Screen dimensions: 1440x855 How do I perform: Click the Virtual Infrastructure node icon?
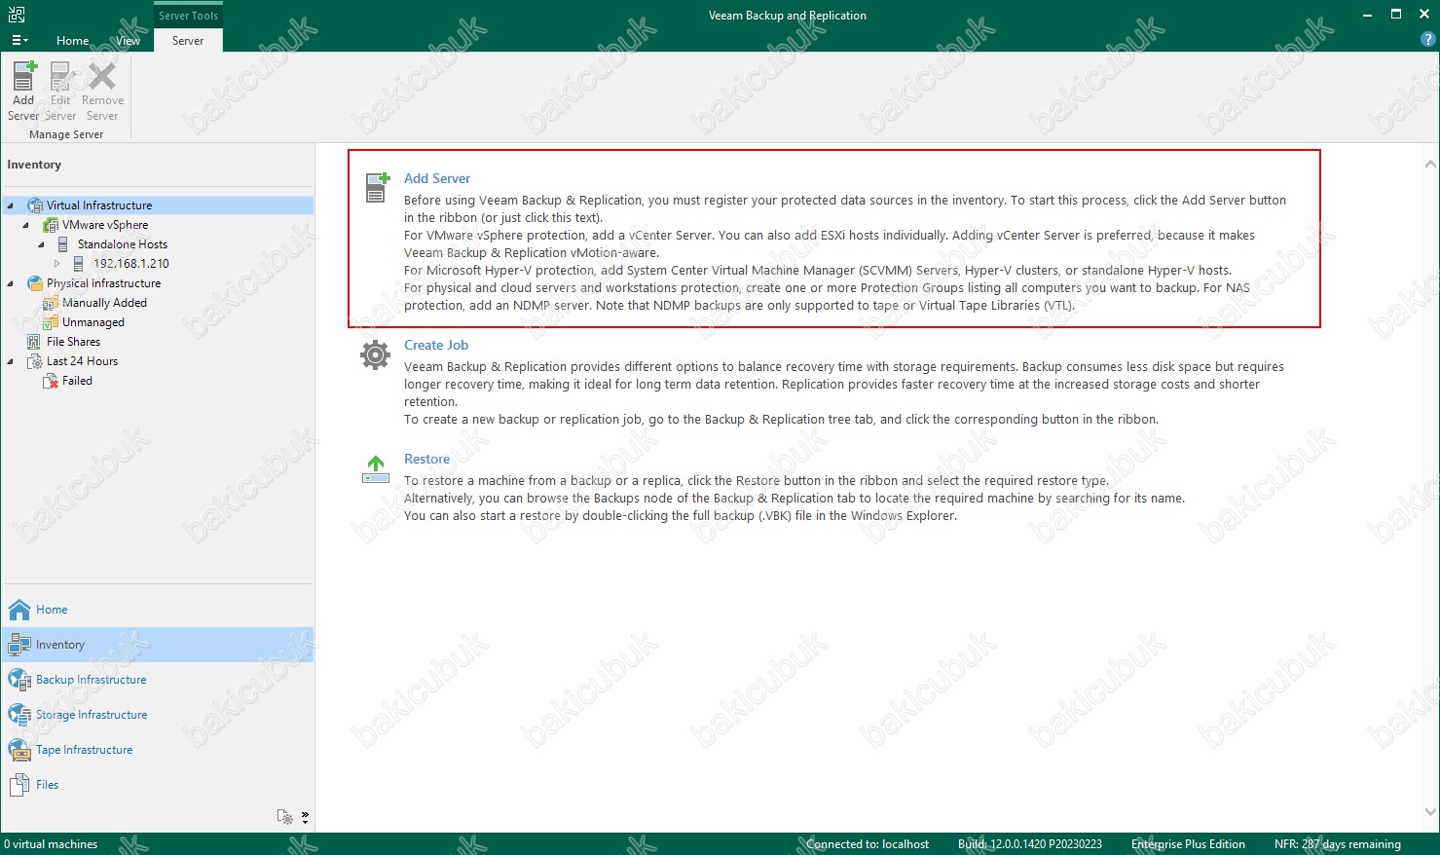pos(35,205)
